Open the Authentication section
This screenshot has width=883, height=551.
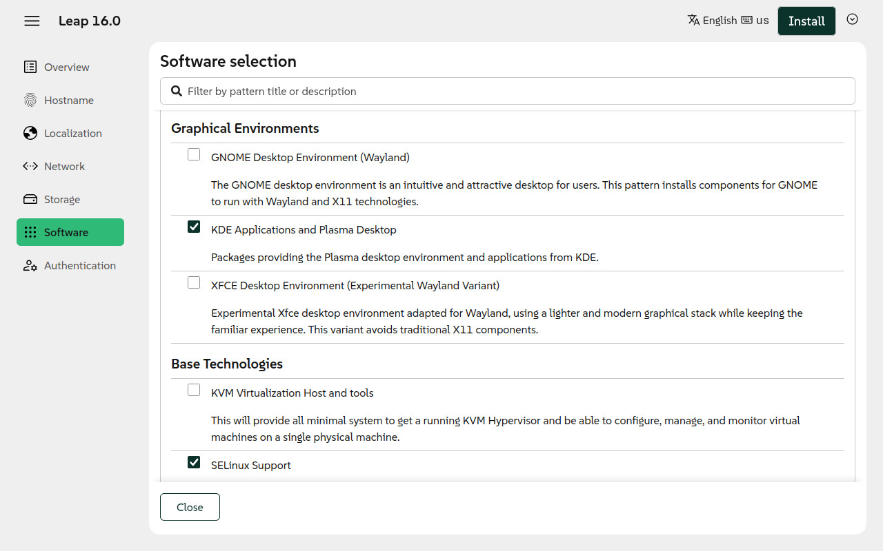pos(79,265)
